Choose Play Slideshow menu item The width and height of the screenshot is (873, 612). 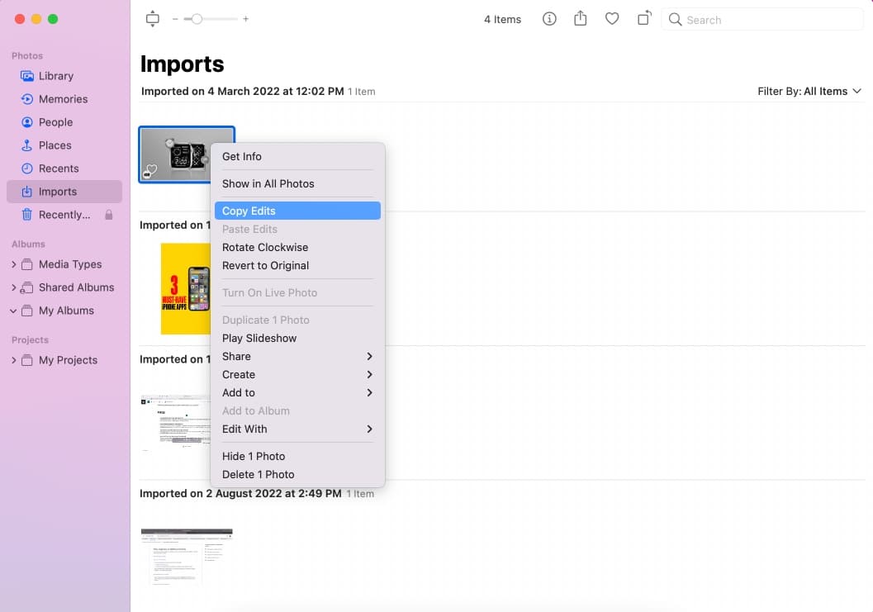pyautogui.click(x=297, y=338)
